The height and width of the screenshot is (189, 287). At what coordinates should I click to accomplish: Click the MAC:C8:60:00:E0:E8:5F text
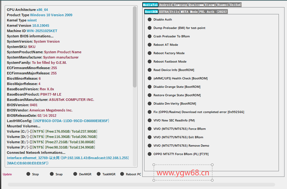[28, 163]
